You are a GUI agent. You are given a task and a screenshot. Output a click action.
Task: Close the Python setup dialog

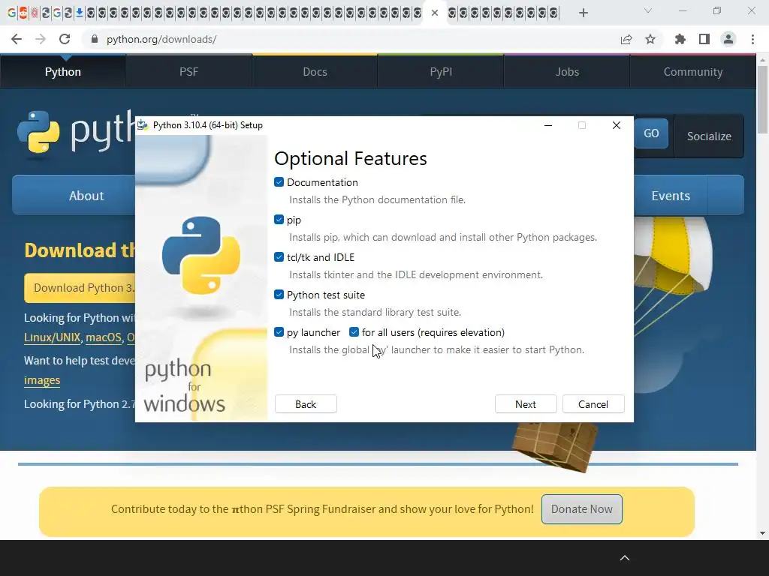pyautogui.click(x=617, y=125)
